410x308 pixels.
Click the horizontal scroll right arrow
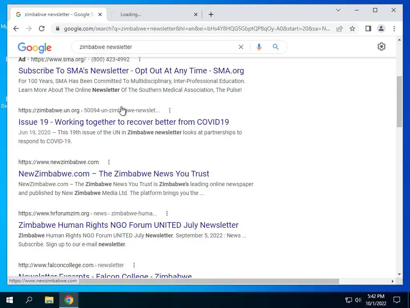pyautogui.click(x=392, y=281)
